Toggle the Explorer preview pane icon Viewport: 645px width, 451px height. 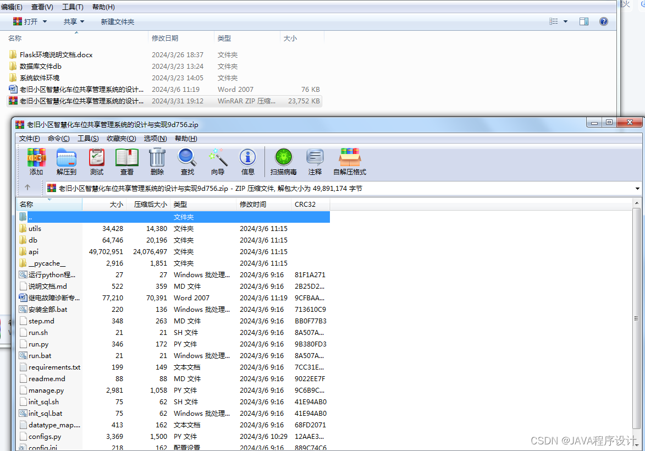[584, 21]
